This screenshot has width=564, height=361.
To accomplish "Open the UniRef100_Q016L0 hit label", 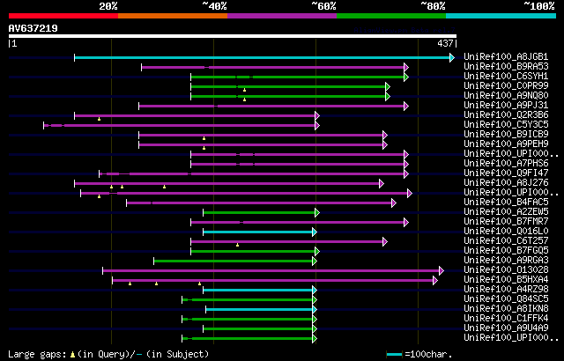I will click(506, 232).
